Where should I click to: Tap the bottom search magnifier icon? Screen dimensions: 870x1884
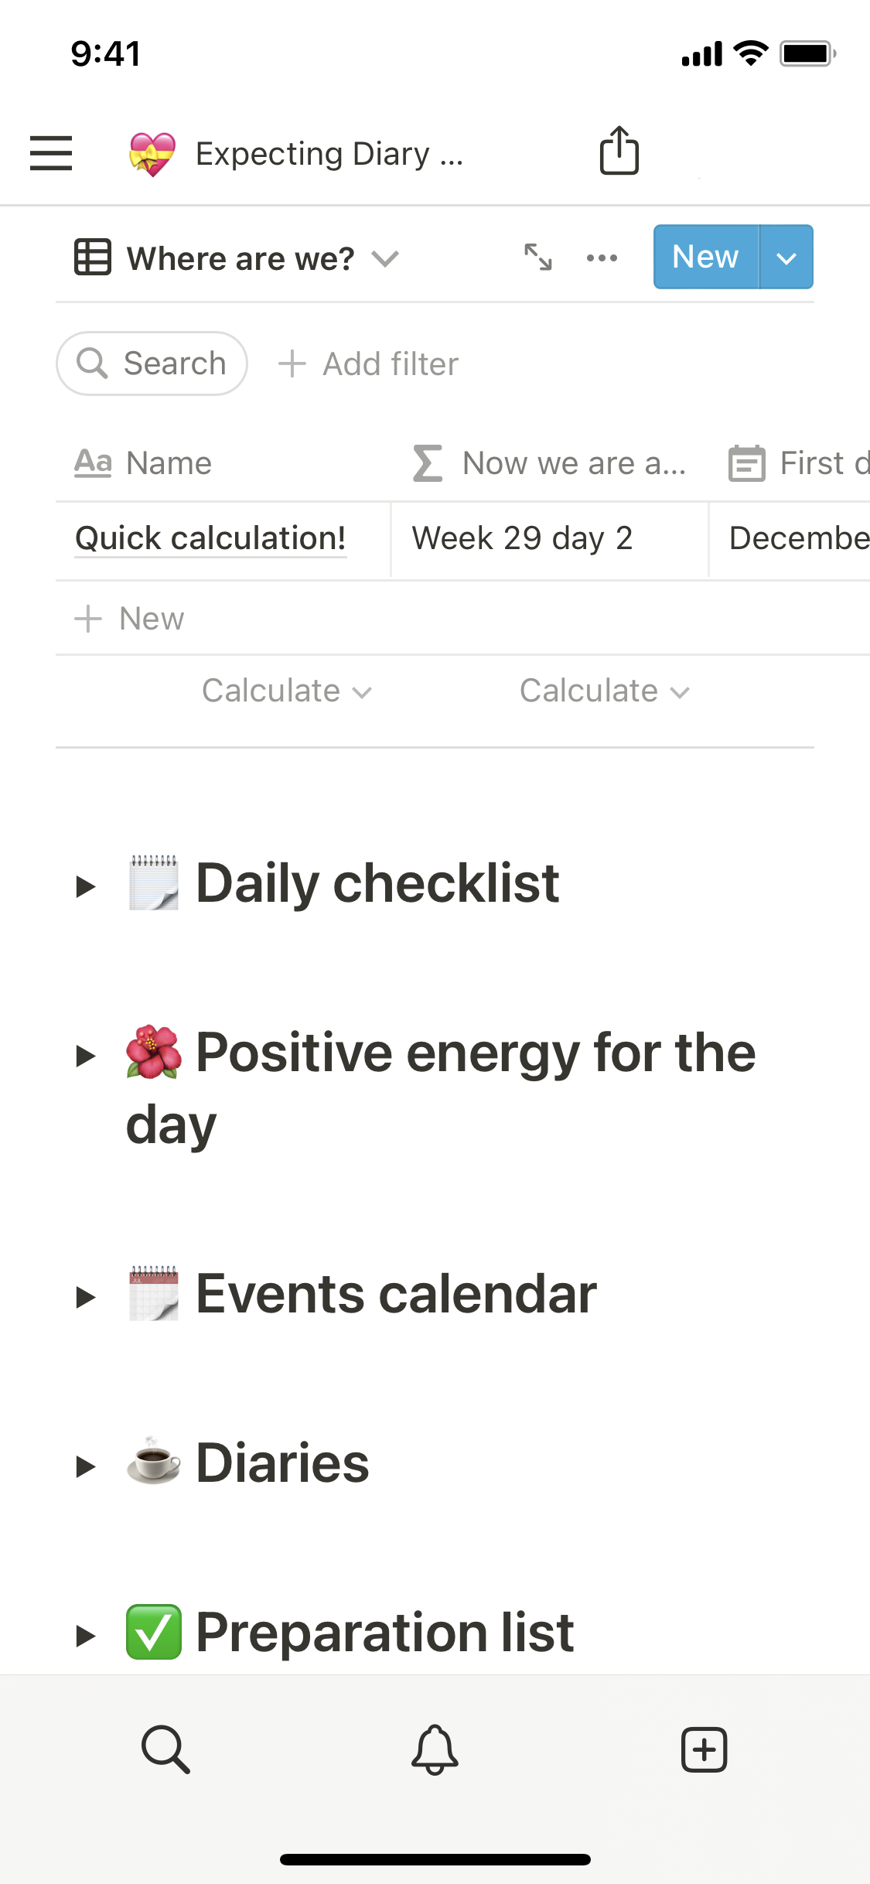click(165, 1749)
